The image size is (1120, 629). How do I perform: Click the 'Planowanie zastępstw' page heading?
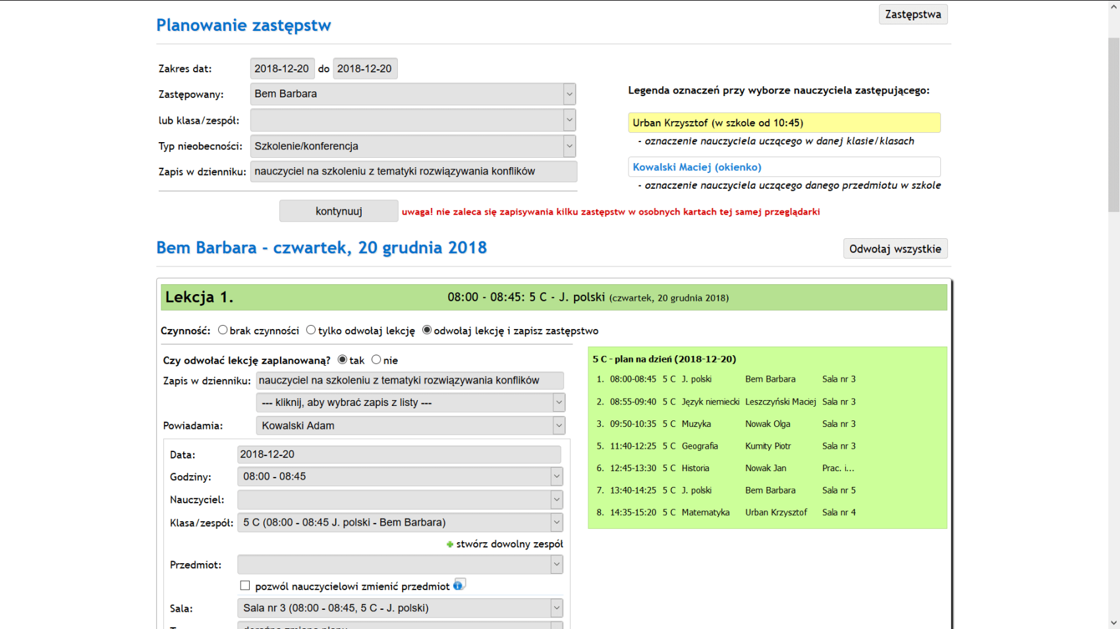(244, 25)
